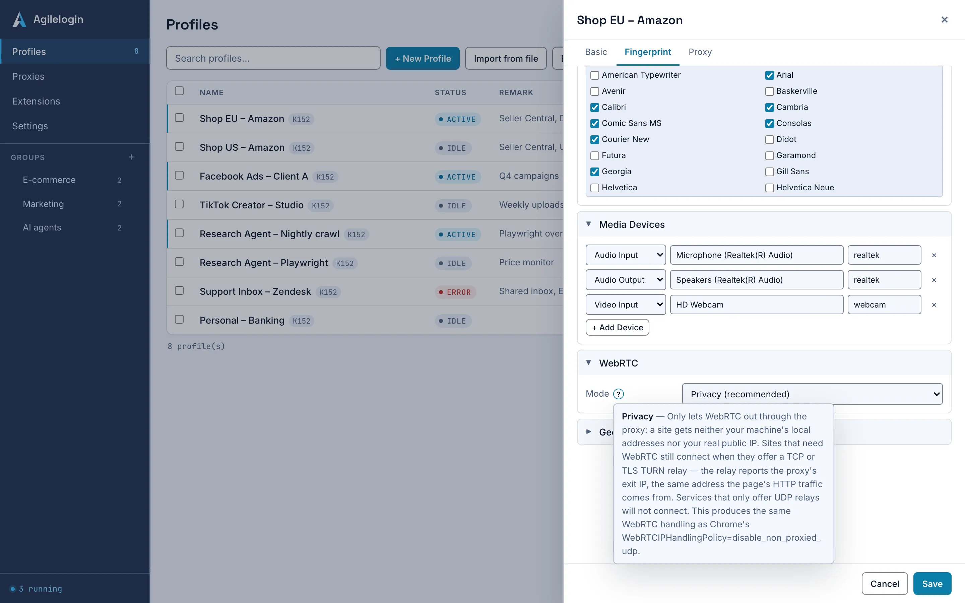This screenshot has width=965, height=603.
Task: Cancel editing the profile
Action: tap(885, 584)
